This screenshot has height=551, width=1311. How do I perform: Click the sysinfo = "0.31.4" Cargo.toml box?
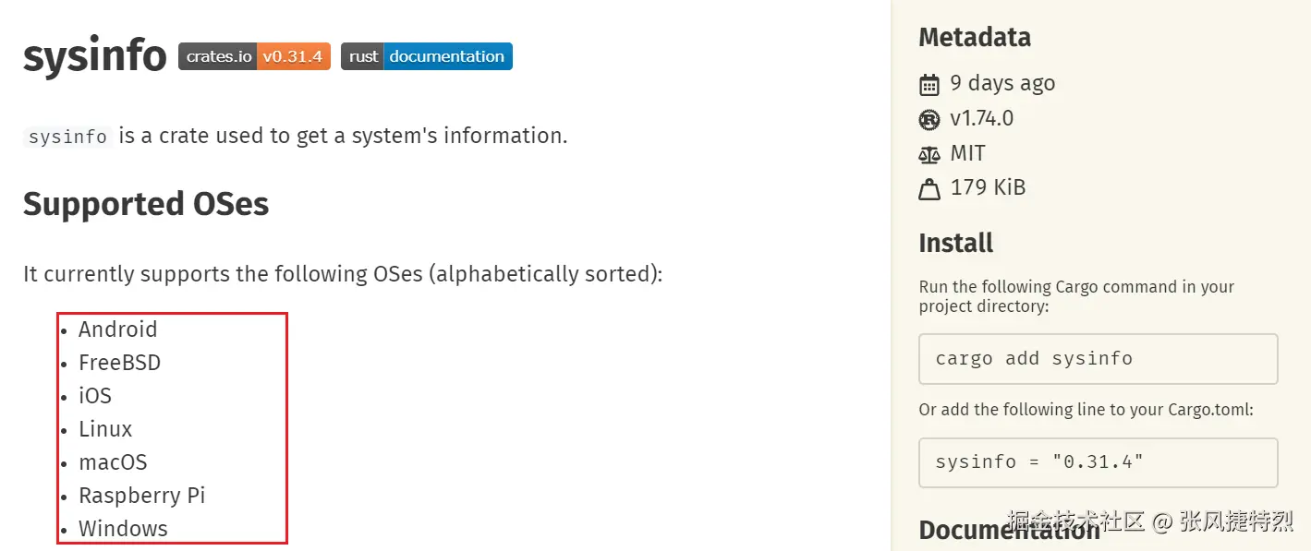coord(1098,462)
